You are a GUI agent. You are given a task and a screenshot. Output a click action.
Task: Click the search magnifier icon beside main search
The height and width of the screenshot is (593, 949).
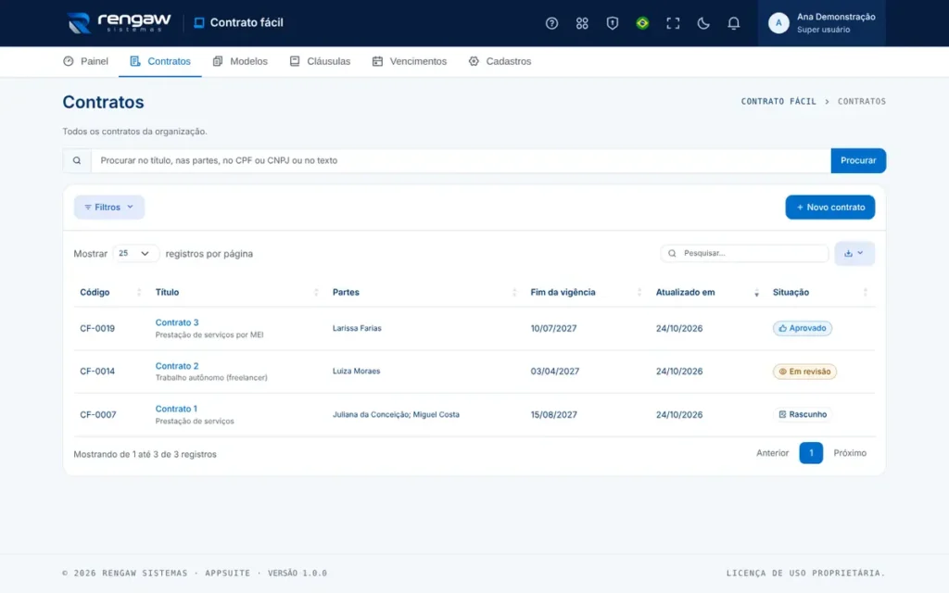(77, 160)
